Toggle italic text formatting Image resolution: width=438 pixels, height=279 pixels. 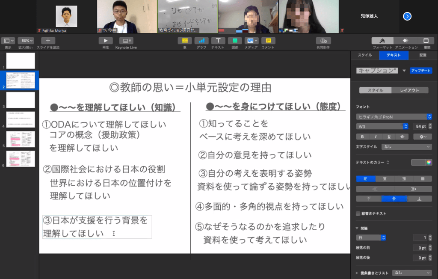[375, 137]
